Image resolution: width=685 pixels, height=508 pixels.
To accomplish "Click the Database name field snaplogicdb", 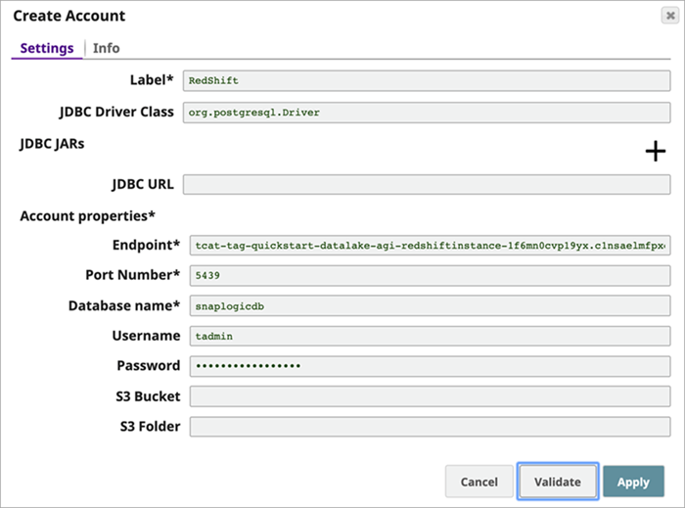I will click(x=430, y=305).
